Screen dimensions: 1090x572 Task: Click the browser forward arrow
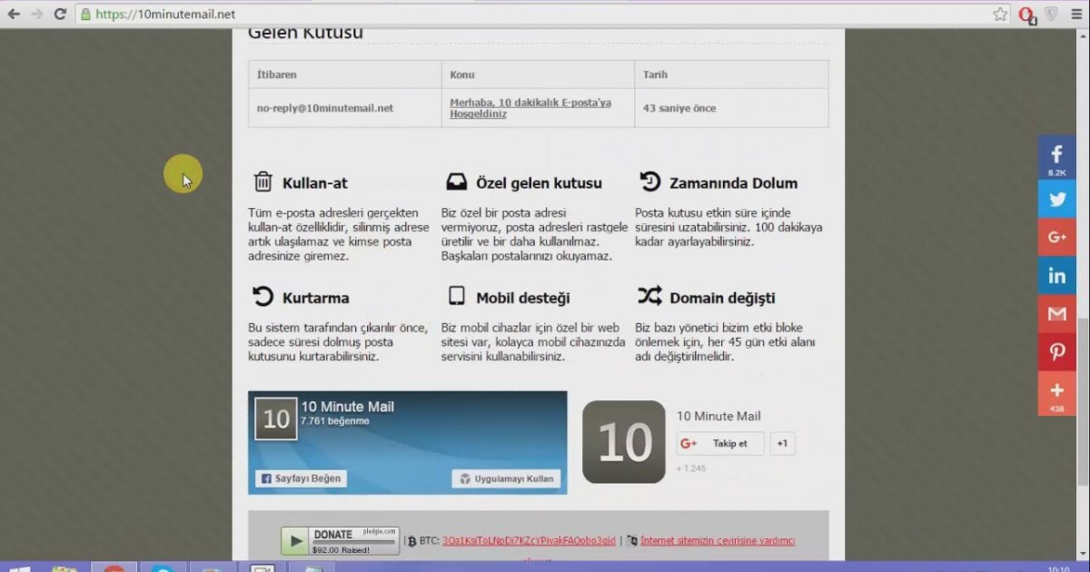pos(36,14)
